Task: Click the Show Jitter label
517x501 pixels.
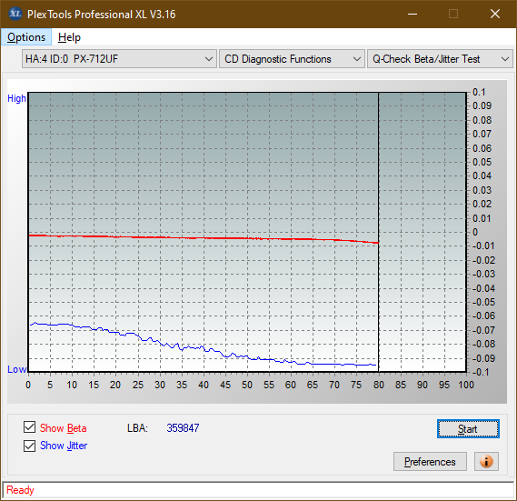Action: [x=64, y=446]
